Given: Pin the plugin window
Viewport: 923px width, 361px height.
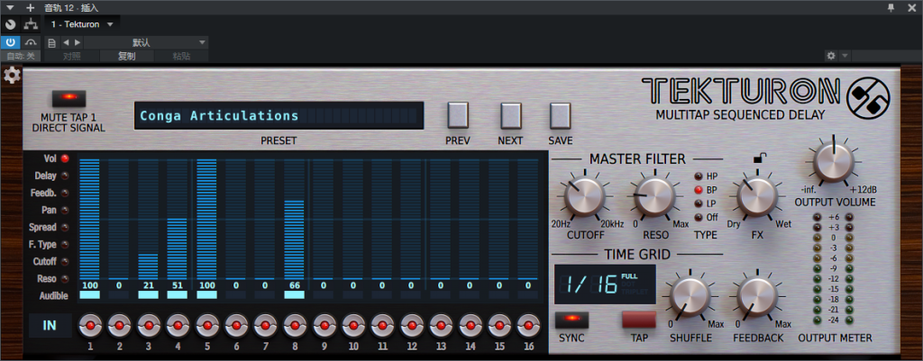Looking at the screenshot, I should pyautogui.click(x=890, y=7).
